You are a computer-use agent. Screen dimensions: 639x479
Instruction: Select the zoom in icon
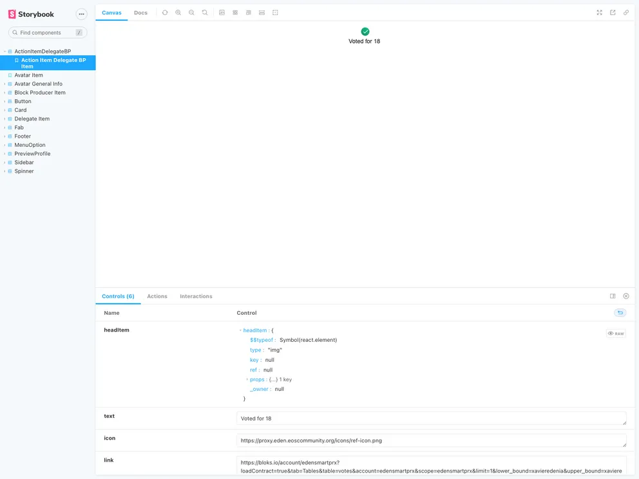point(178,12)
